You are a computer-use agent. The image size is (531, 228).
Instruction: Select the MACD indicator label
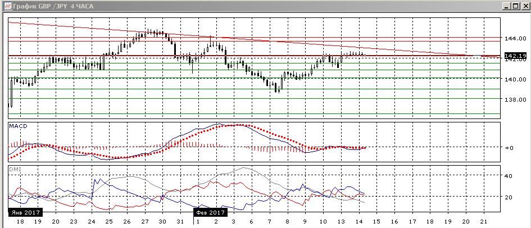(19, 126)
